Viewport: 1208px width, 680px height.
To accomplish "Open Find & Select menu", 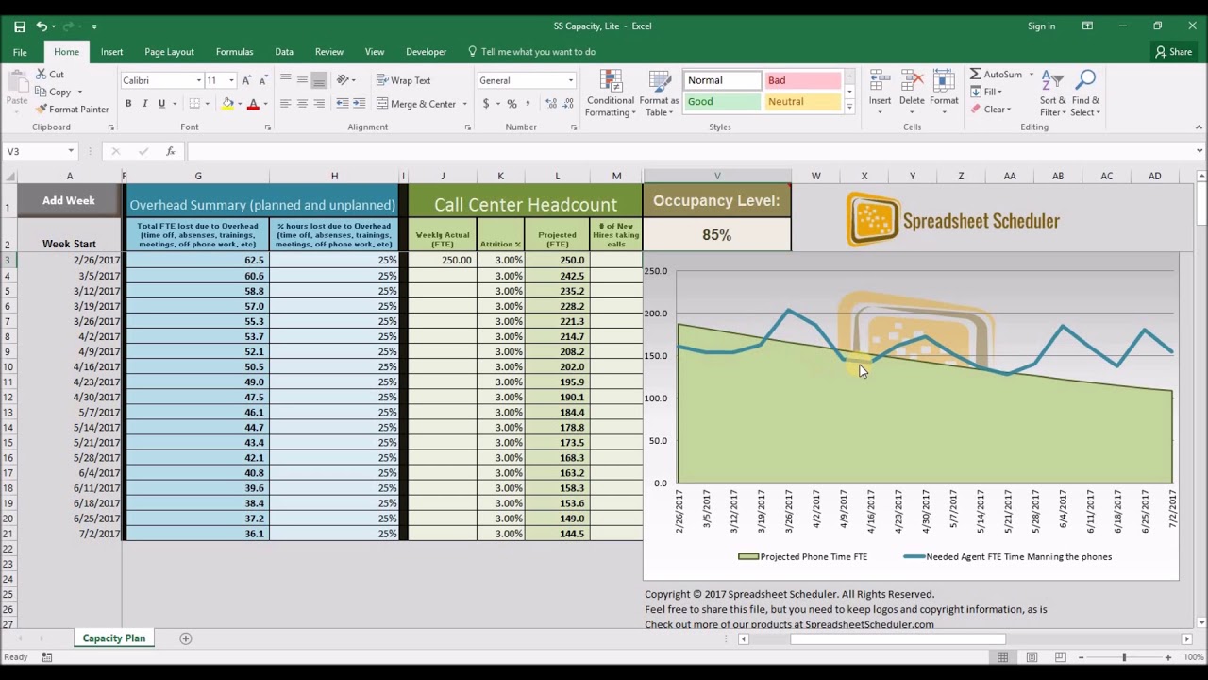I will coord(1085,93).
